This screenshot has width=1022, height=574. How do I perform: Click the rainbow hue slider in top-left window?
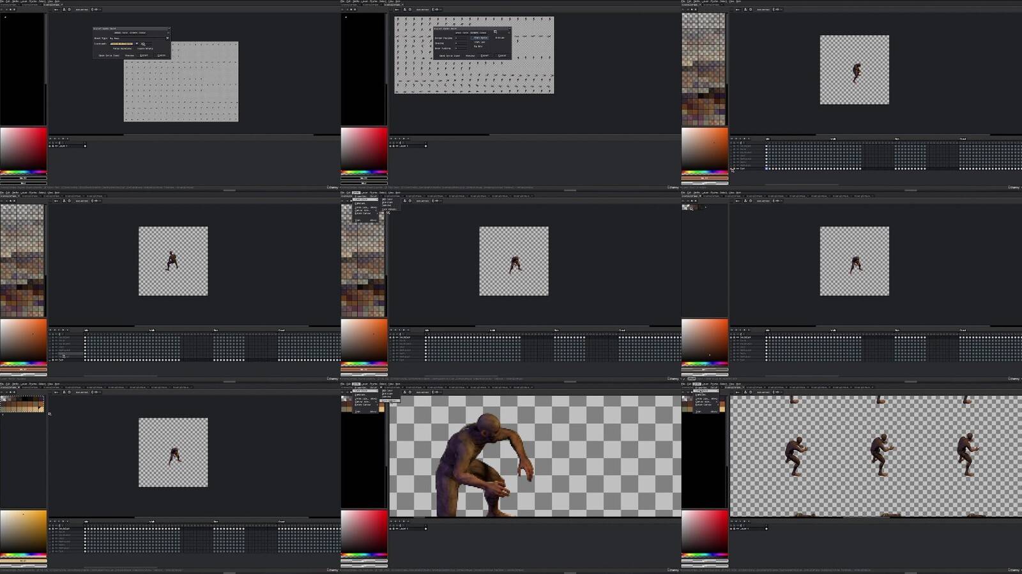click(23, 172)
